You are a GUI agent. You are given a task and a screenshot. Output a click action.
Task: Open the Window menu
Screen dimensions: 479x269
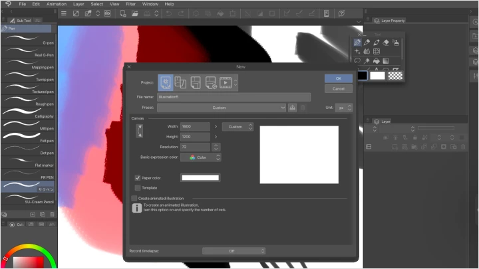(150, 4)
